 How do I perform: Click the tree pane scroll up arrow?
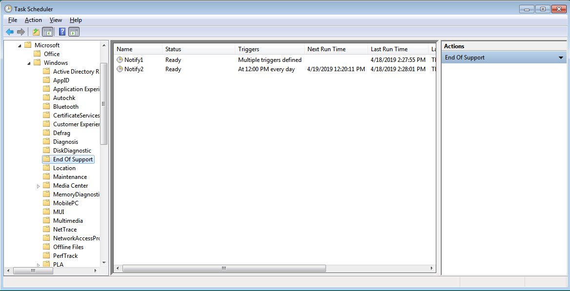(104, 45)
